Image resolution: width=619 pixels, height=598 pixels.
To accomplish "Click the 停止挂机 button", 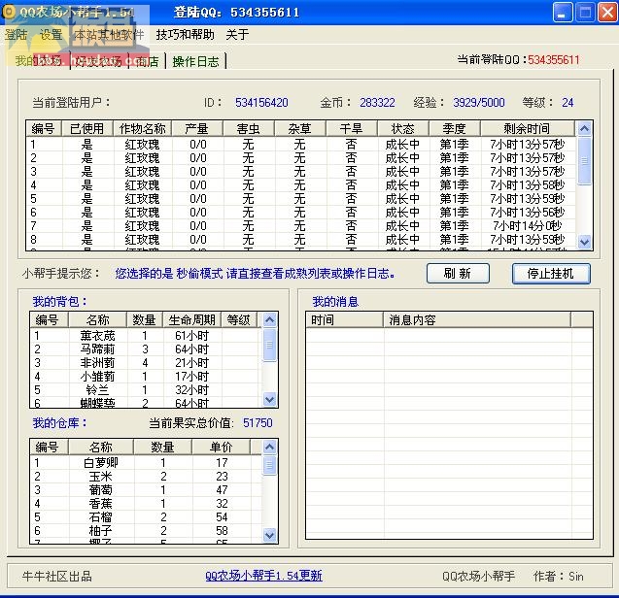I will click(x=551, y=274).
